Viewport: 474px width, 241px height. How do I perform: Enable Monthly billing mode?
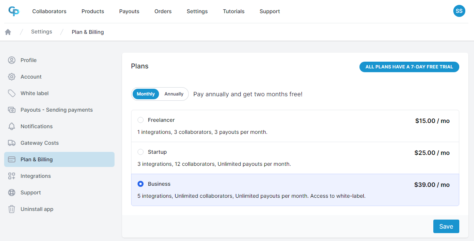(x=146, y=94)
